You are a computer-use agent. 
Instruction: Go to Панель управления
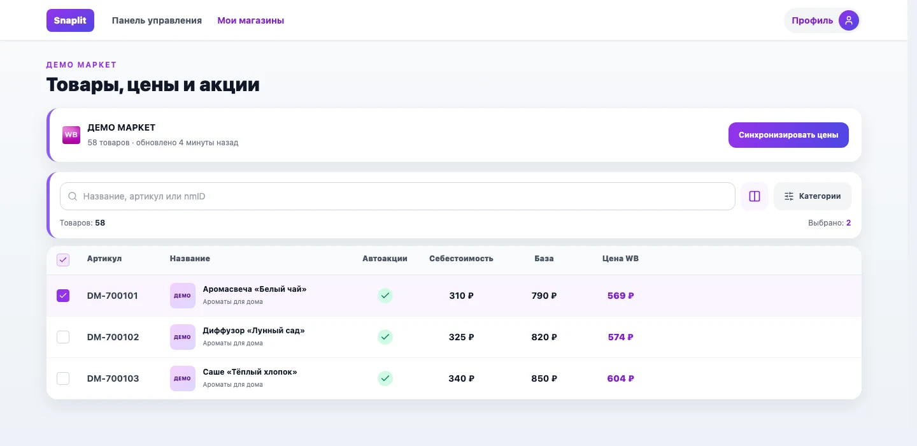[x=157, y=20]
